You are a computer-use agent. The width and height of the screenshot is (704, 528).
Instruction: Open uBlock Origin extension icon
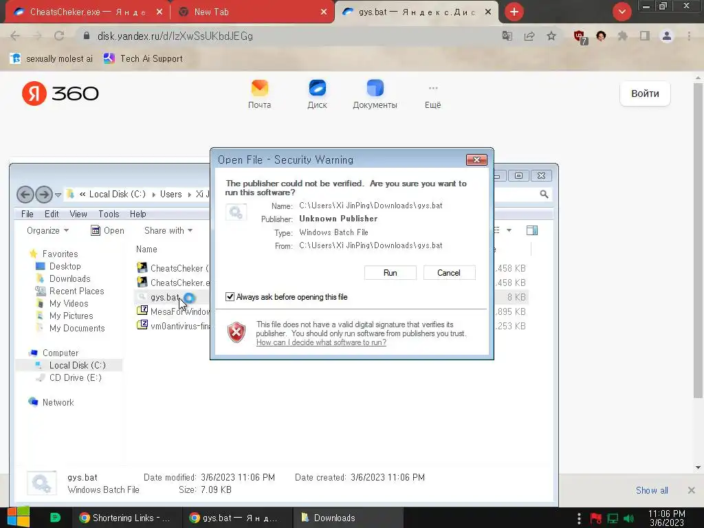(x=580, y=37)
